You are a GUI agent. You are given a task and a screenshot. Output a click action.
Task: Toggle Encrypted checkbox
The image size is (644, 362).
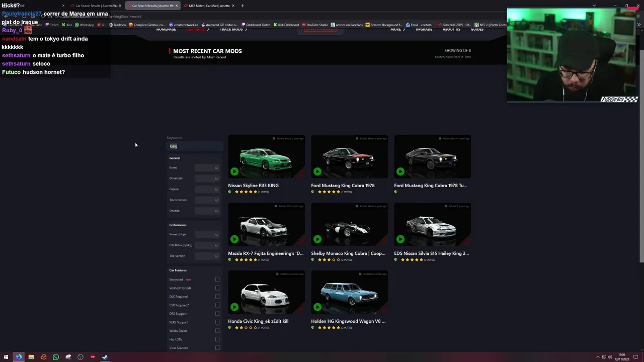click(217, 280)
